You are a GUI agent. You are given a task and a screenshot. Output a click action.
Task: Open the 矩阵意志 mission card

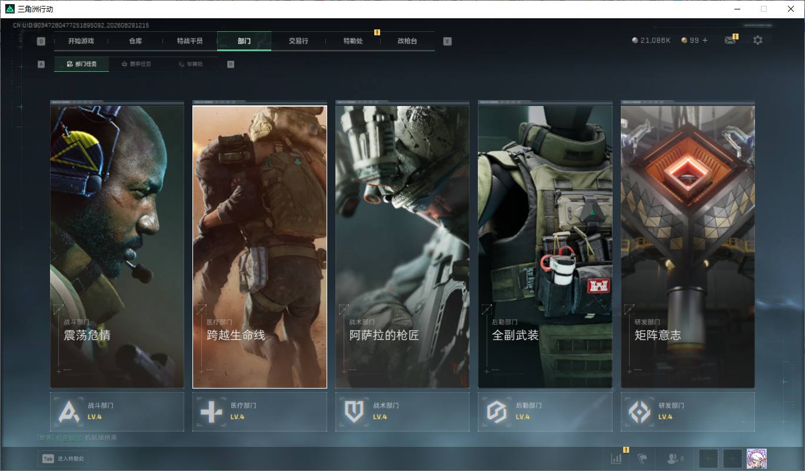[688, 247]
